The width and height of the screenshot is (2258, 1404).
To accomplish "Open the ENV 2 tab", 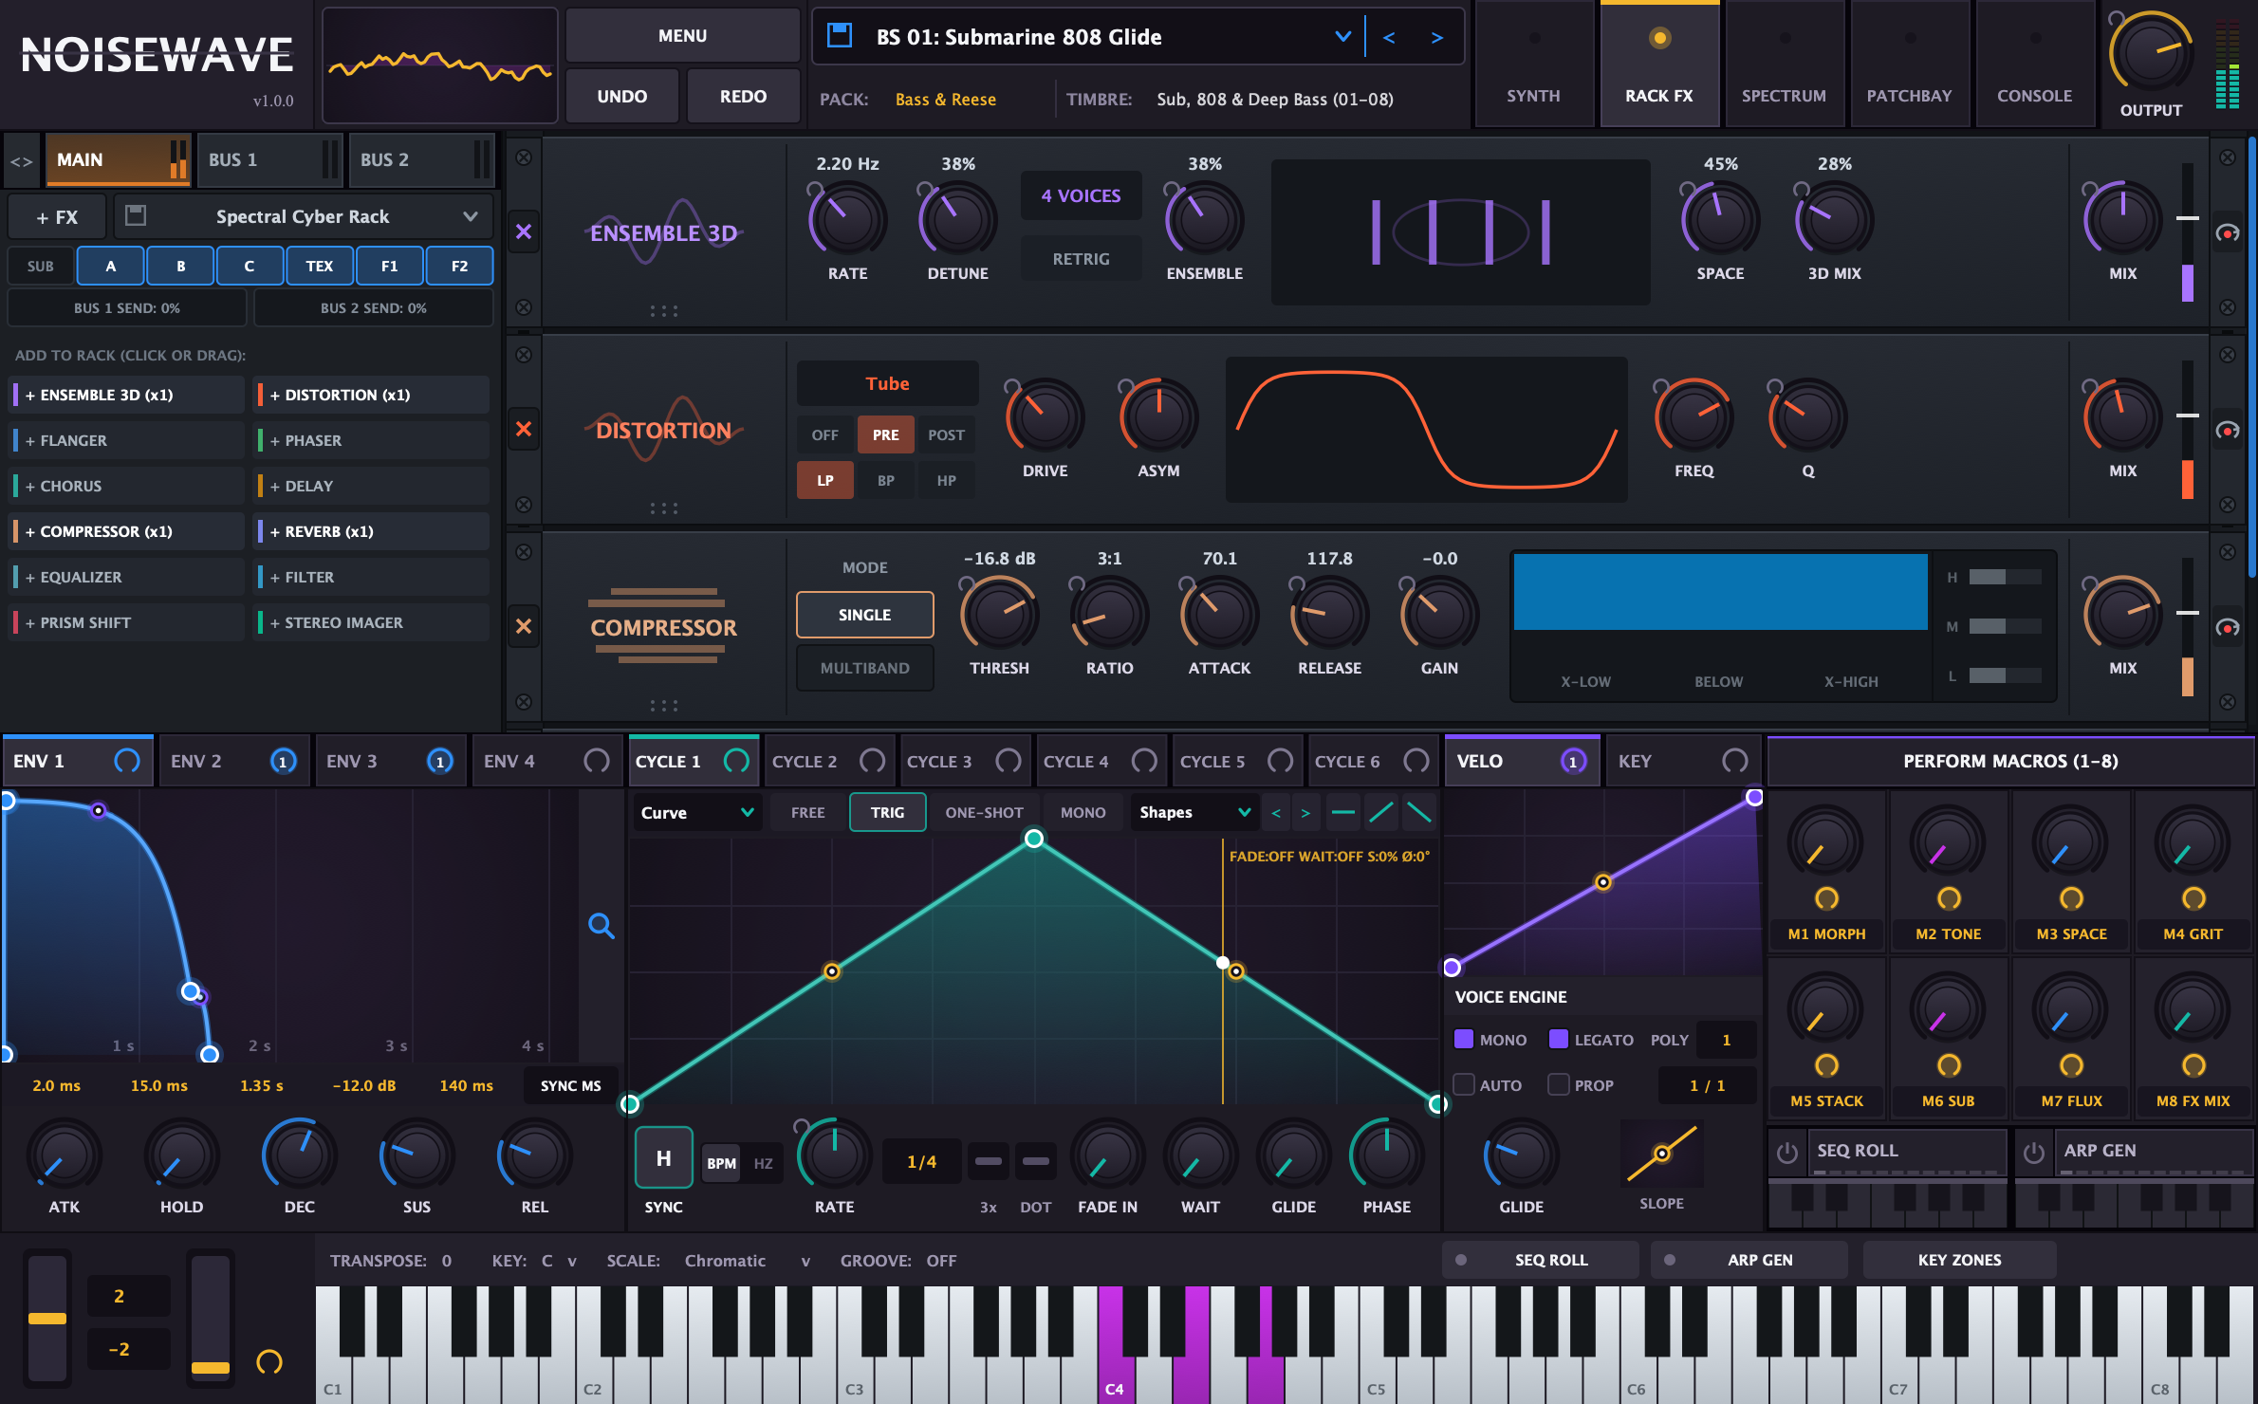I will point(234,761).
